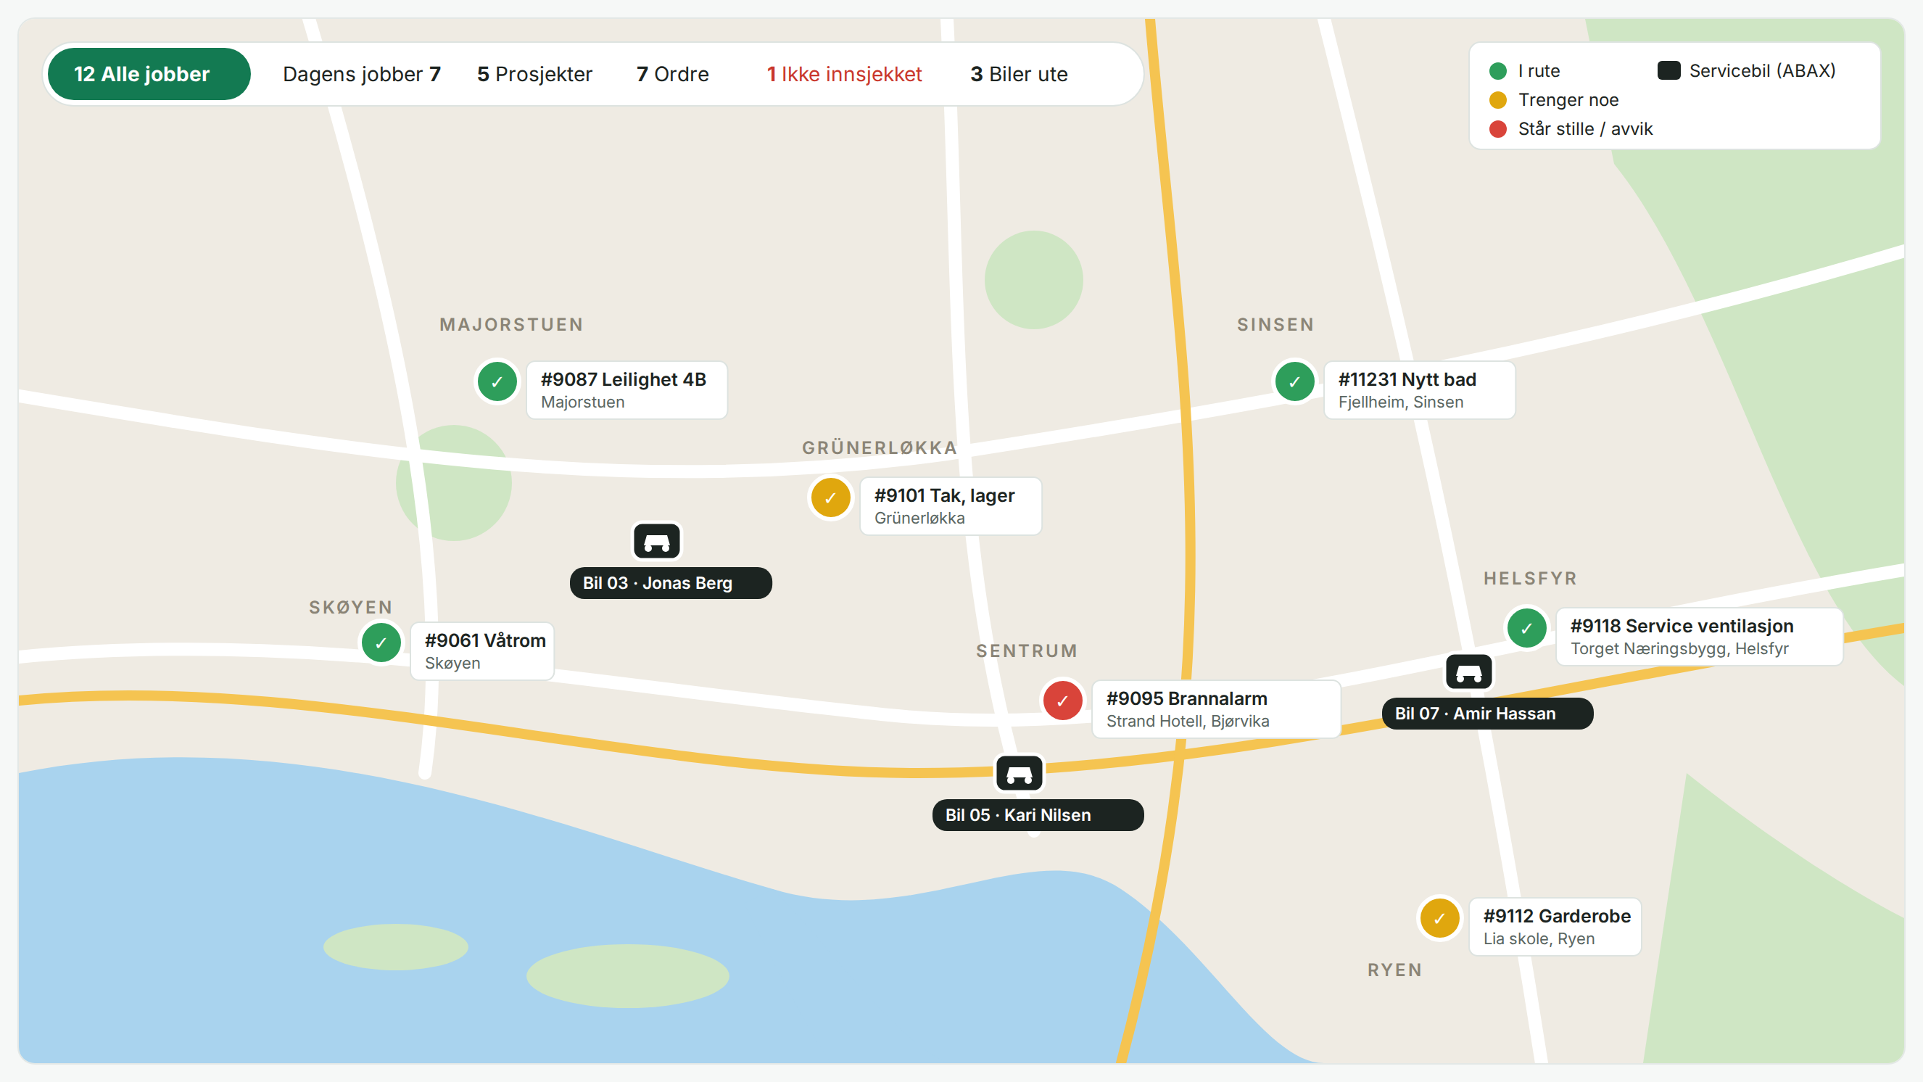This screenshot has height=1082, width=1923.
Task: Select Bil 07 vehicle icon
Action: click(1468, 672)
